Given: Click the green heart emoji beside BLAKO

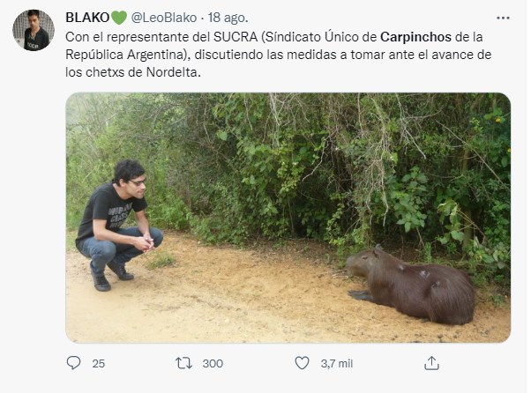Looking at the screenshot, I should [119, 18].
